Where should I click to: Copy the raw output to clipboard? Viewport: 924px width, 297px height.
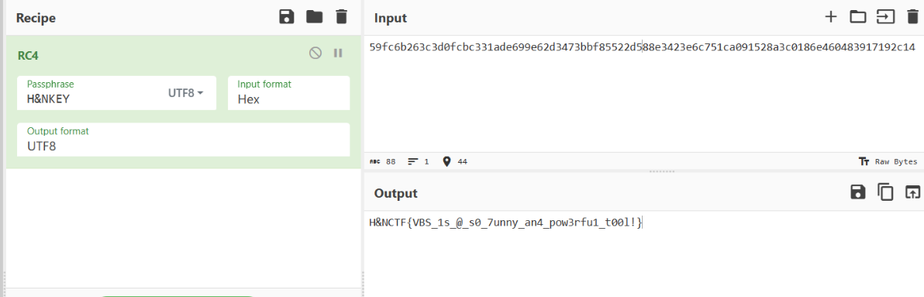click(x=885, y=192)
